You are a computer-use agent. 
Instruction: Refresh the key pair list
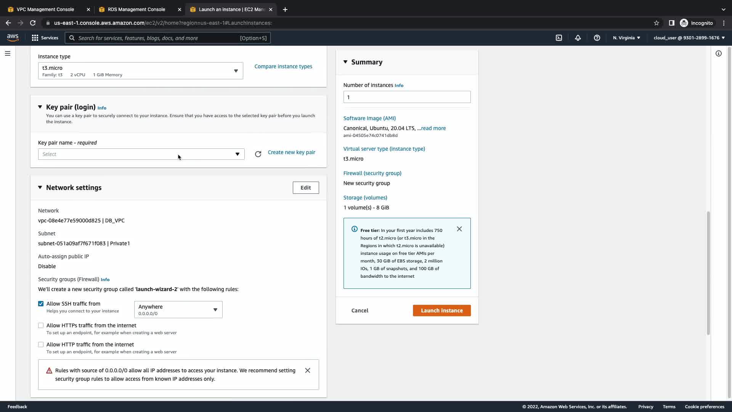(258, 154)
